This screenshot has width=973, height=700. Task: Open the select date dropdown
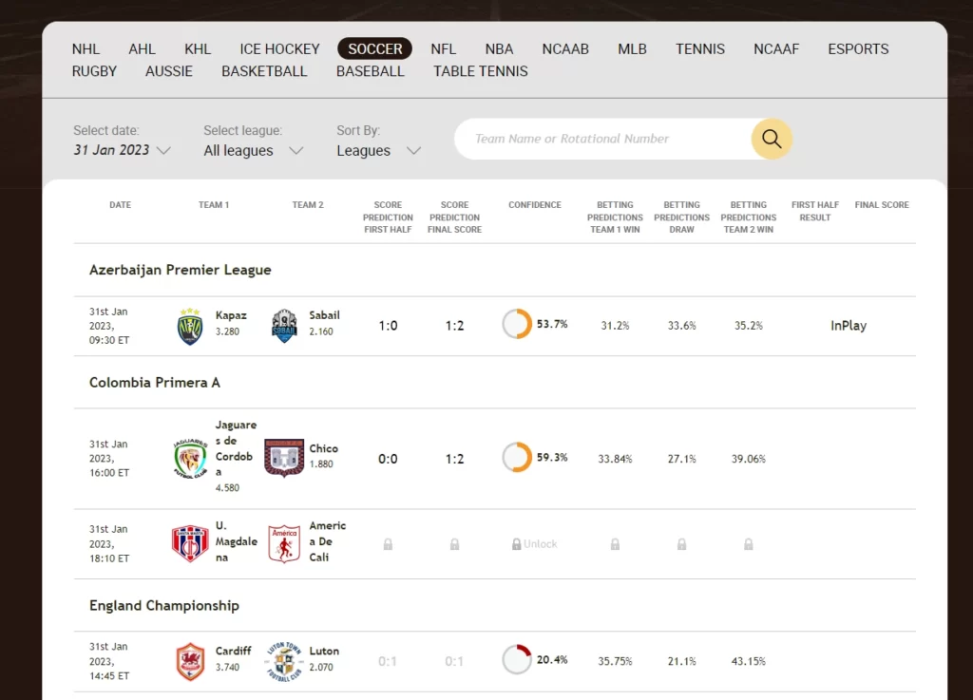coord(121,150)
